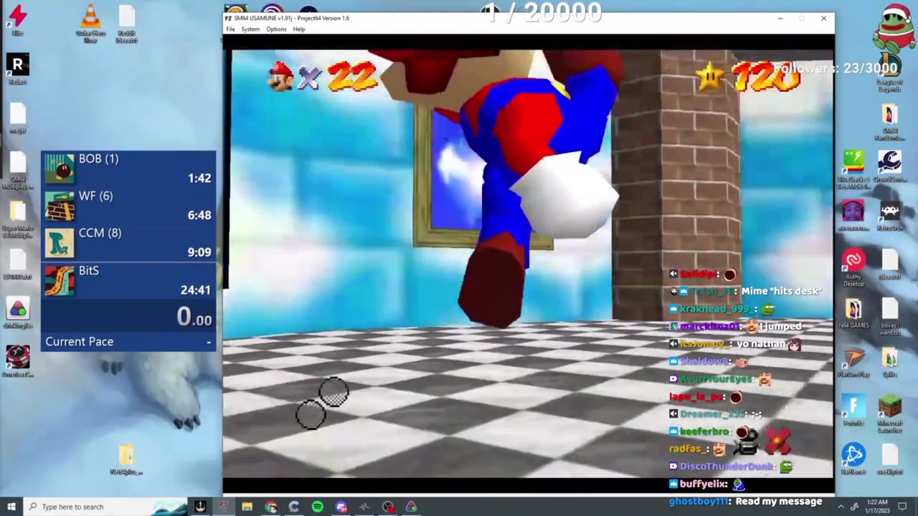Open Spotify from the taskbar
This screenshot has height=516, width=918.
[318, 507]
